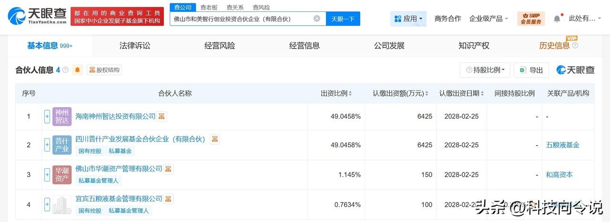Sort by 出资比例 column arrows

pyautogui.click(x=350, y=93)
